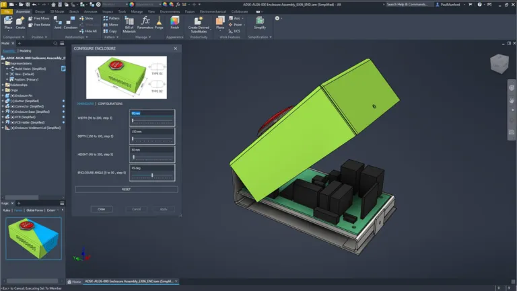The height and width of the screenshot is (291, 517).
Task: Collapse the Representations tree node
Action: (x=3, y=63)
